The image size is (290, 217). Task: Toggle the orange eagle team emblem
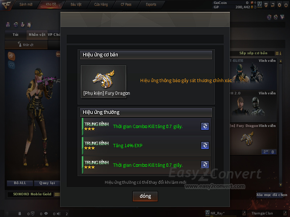[12, 56]
